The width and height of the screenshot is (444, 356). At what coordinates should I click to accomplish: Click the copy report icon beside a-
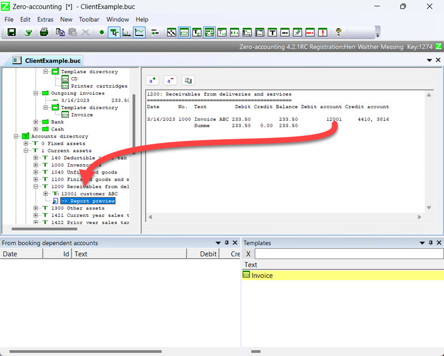[188, 80]
